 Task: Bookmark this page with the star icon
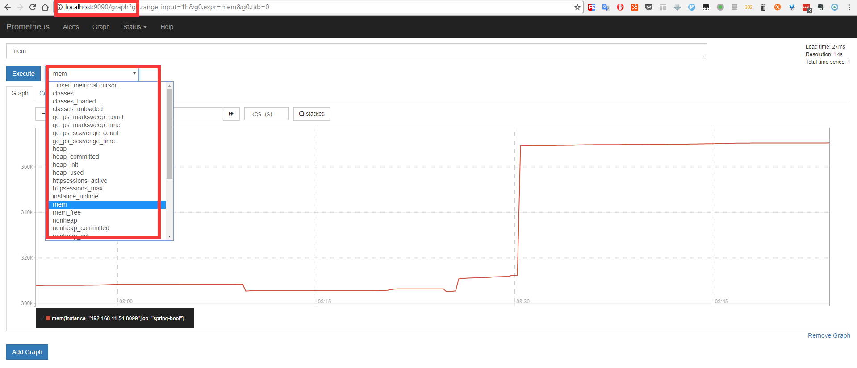[x=577, y=7]
